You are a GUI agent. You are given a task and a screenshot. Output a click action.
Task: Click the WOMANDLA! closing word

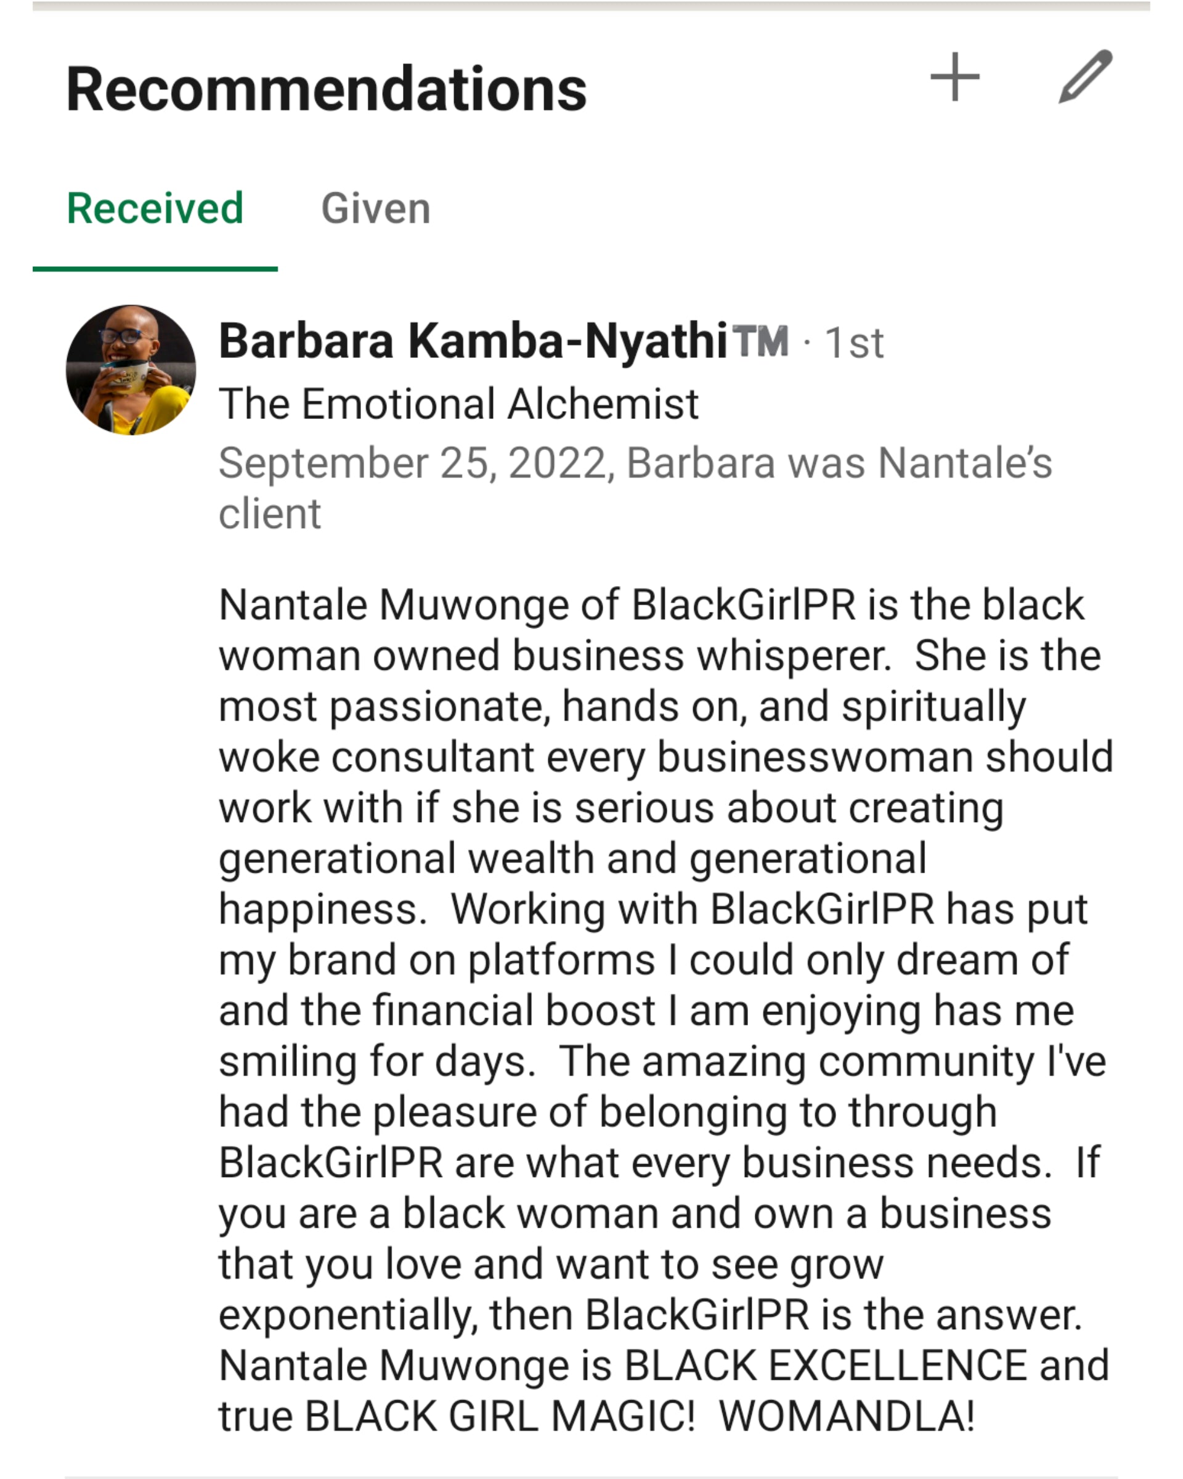846,1416
